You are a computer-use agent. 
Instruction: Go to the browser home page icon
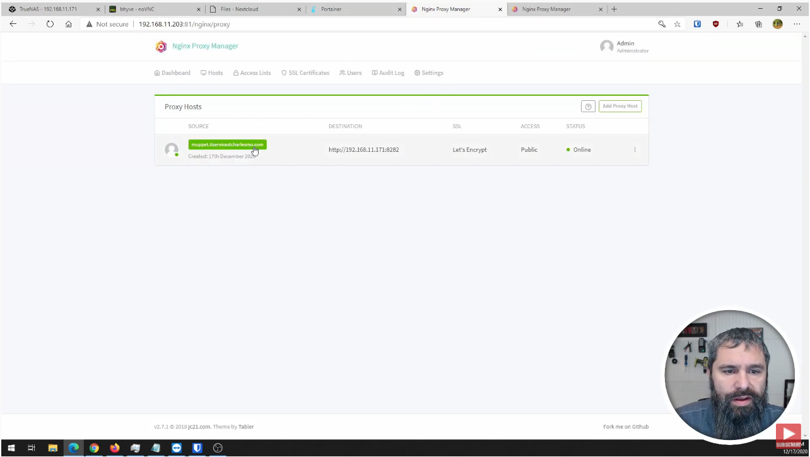[x=69, y=24]
